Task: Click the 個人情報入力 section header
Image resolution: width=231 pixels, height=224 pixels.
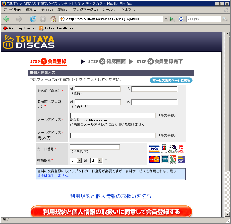Action: [x=111, y=73]
